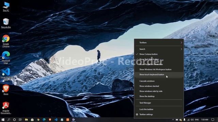Launch Chrome from the taskbar
Screen dimensions: 218x122
(x=38, y=120)
